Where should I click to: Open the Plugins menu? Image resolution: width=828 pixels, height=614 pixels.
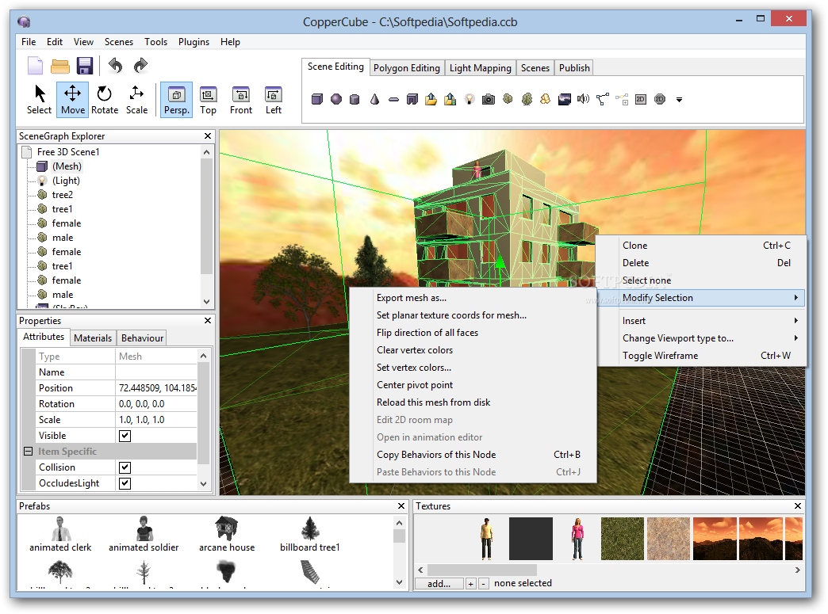click(194, 42)
